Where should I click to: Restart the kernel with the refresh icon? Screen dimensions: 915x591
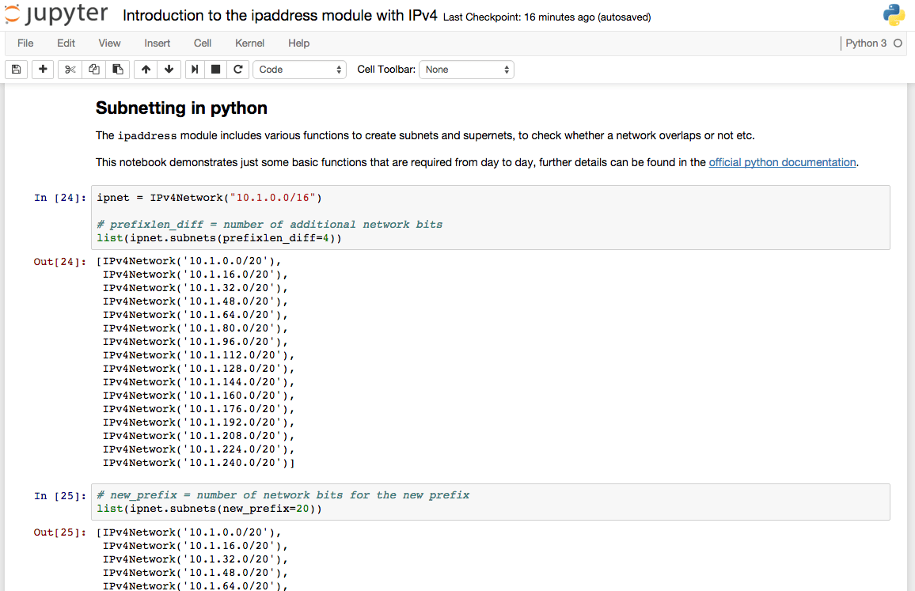click(x=237, y=69)
